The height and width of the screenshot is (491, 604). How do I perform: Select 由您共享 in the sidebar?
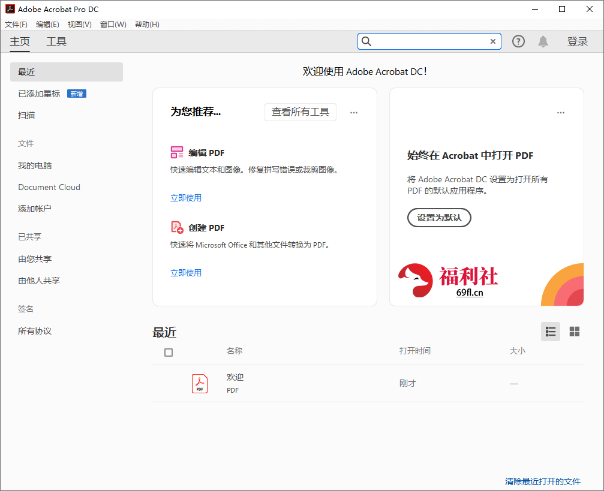click(x=35, y=259)
